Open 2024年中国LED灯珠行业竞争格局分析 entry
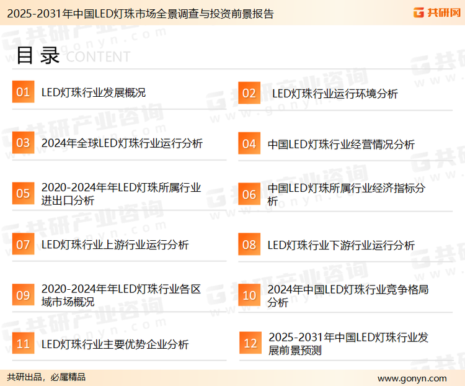The width and height of the screenshot is (465, 386). (348, 296)
